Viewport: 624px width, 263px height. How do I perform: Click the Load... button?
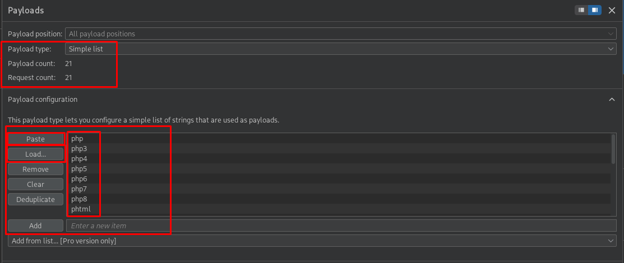click(35, 154)
